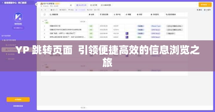Undo the last action in toolbar

click(x=42, y=10)
